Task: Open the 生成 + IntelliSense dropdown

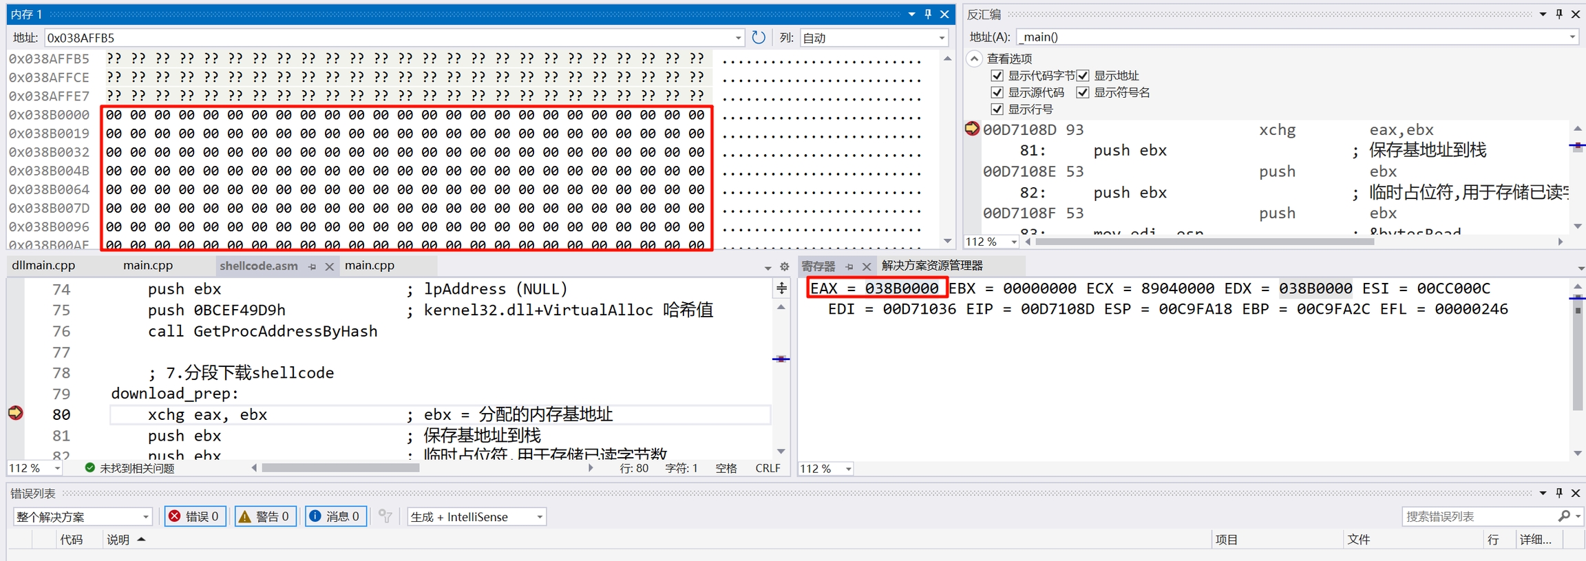Action: coord(540,517)
